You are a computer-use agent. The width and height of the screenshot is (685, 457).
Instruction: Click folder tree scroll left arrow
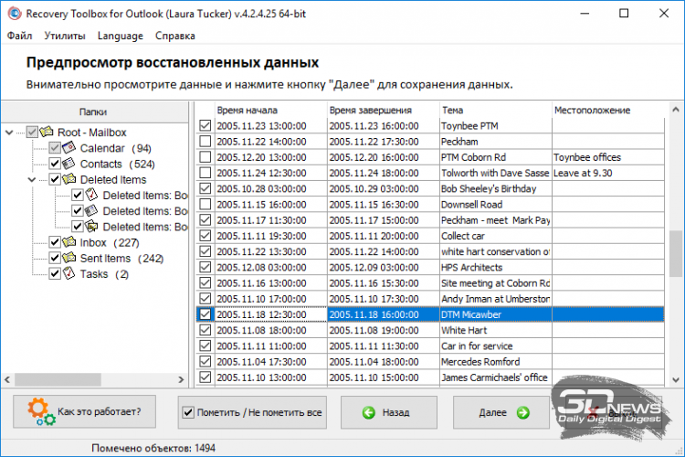(7, 379)
